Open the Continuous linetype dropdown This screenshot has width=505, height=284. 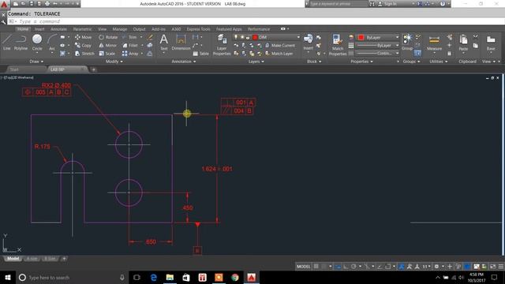coord(378,53)
